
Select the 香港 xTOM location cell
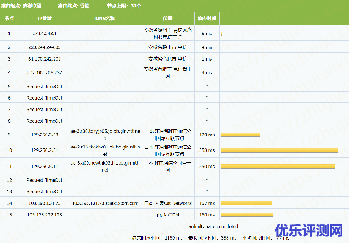[168, 215]
